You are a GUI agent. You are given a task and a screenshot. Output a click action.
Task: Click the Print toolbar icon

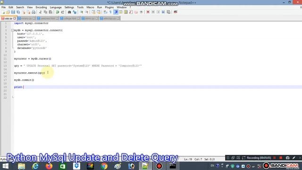pos(34,12)
